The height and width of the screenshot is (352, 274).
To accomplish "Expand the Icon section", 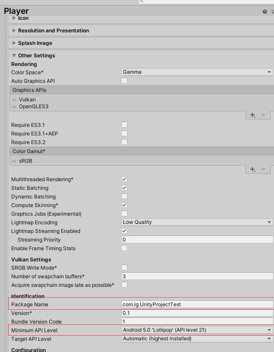I will tap(14, 18).
